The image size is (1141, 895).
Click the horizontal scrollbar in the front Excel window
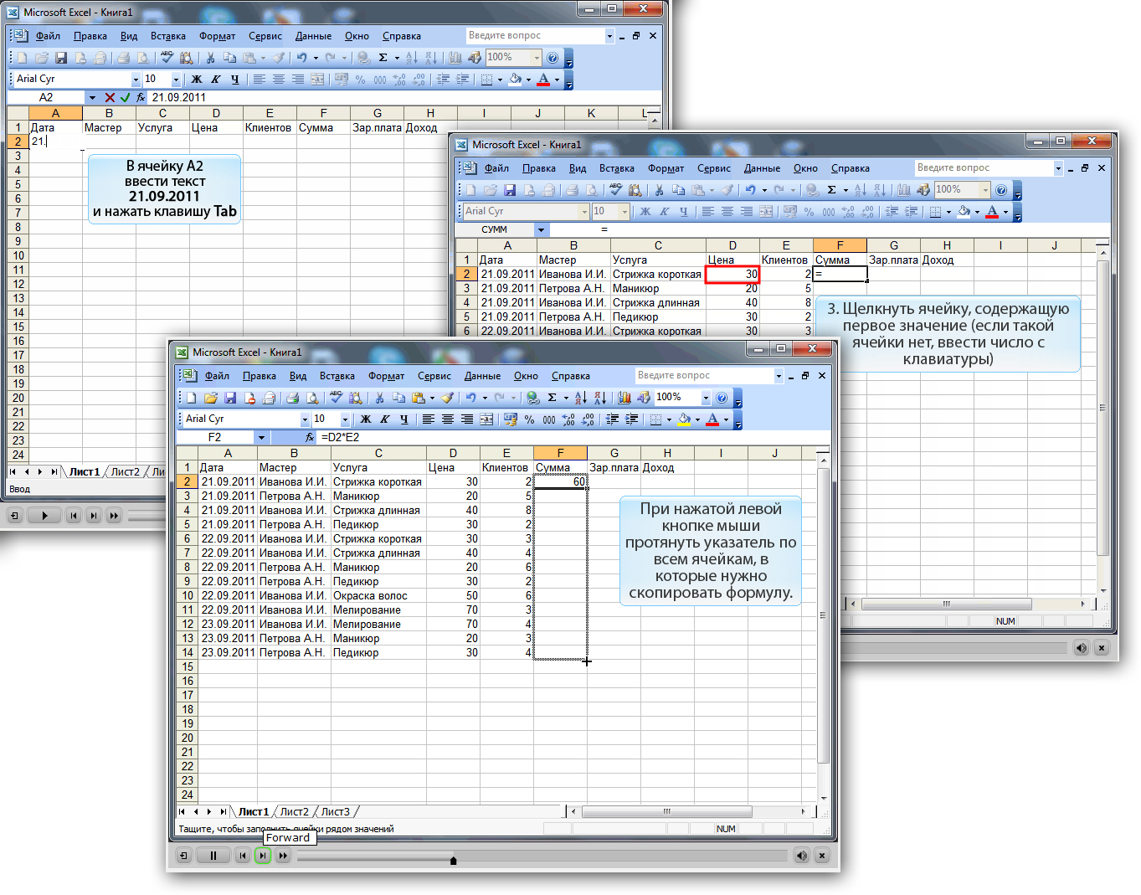(690, 811)
